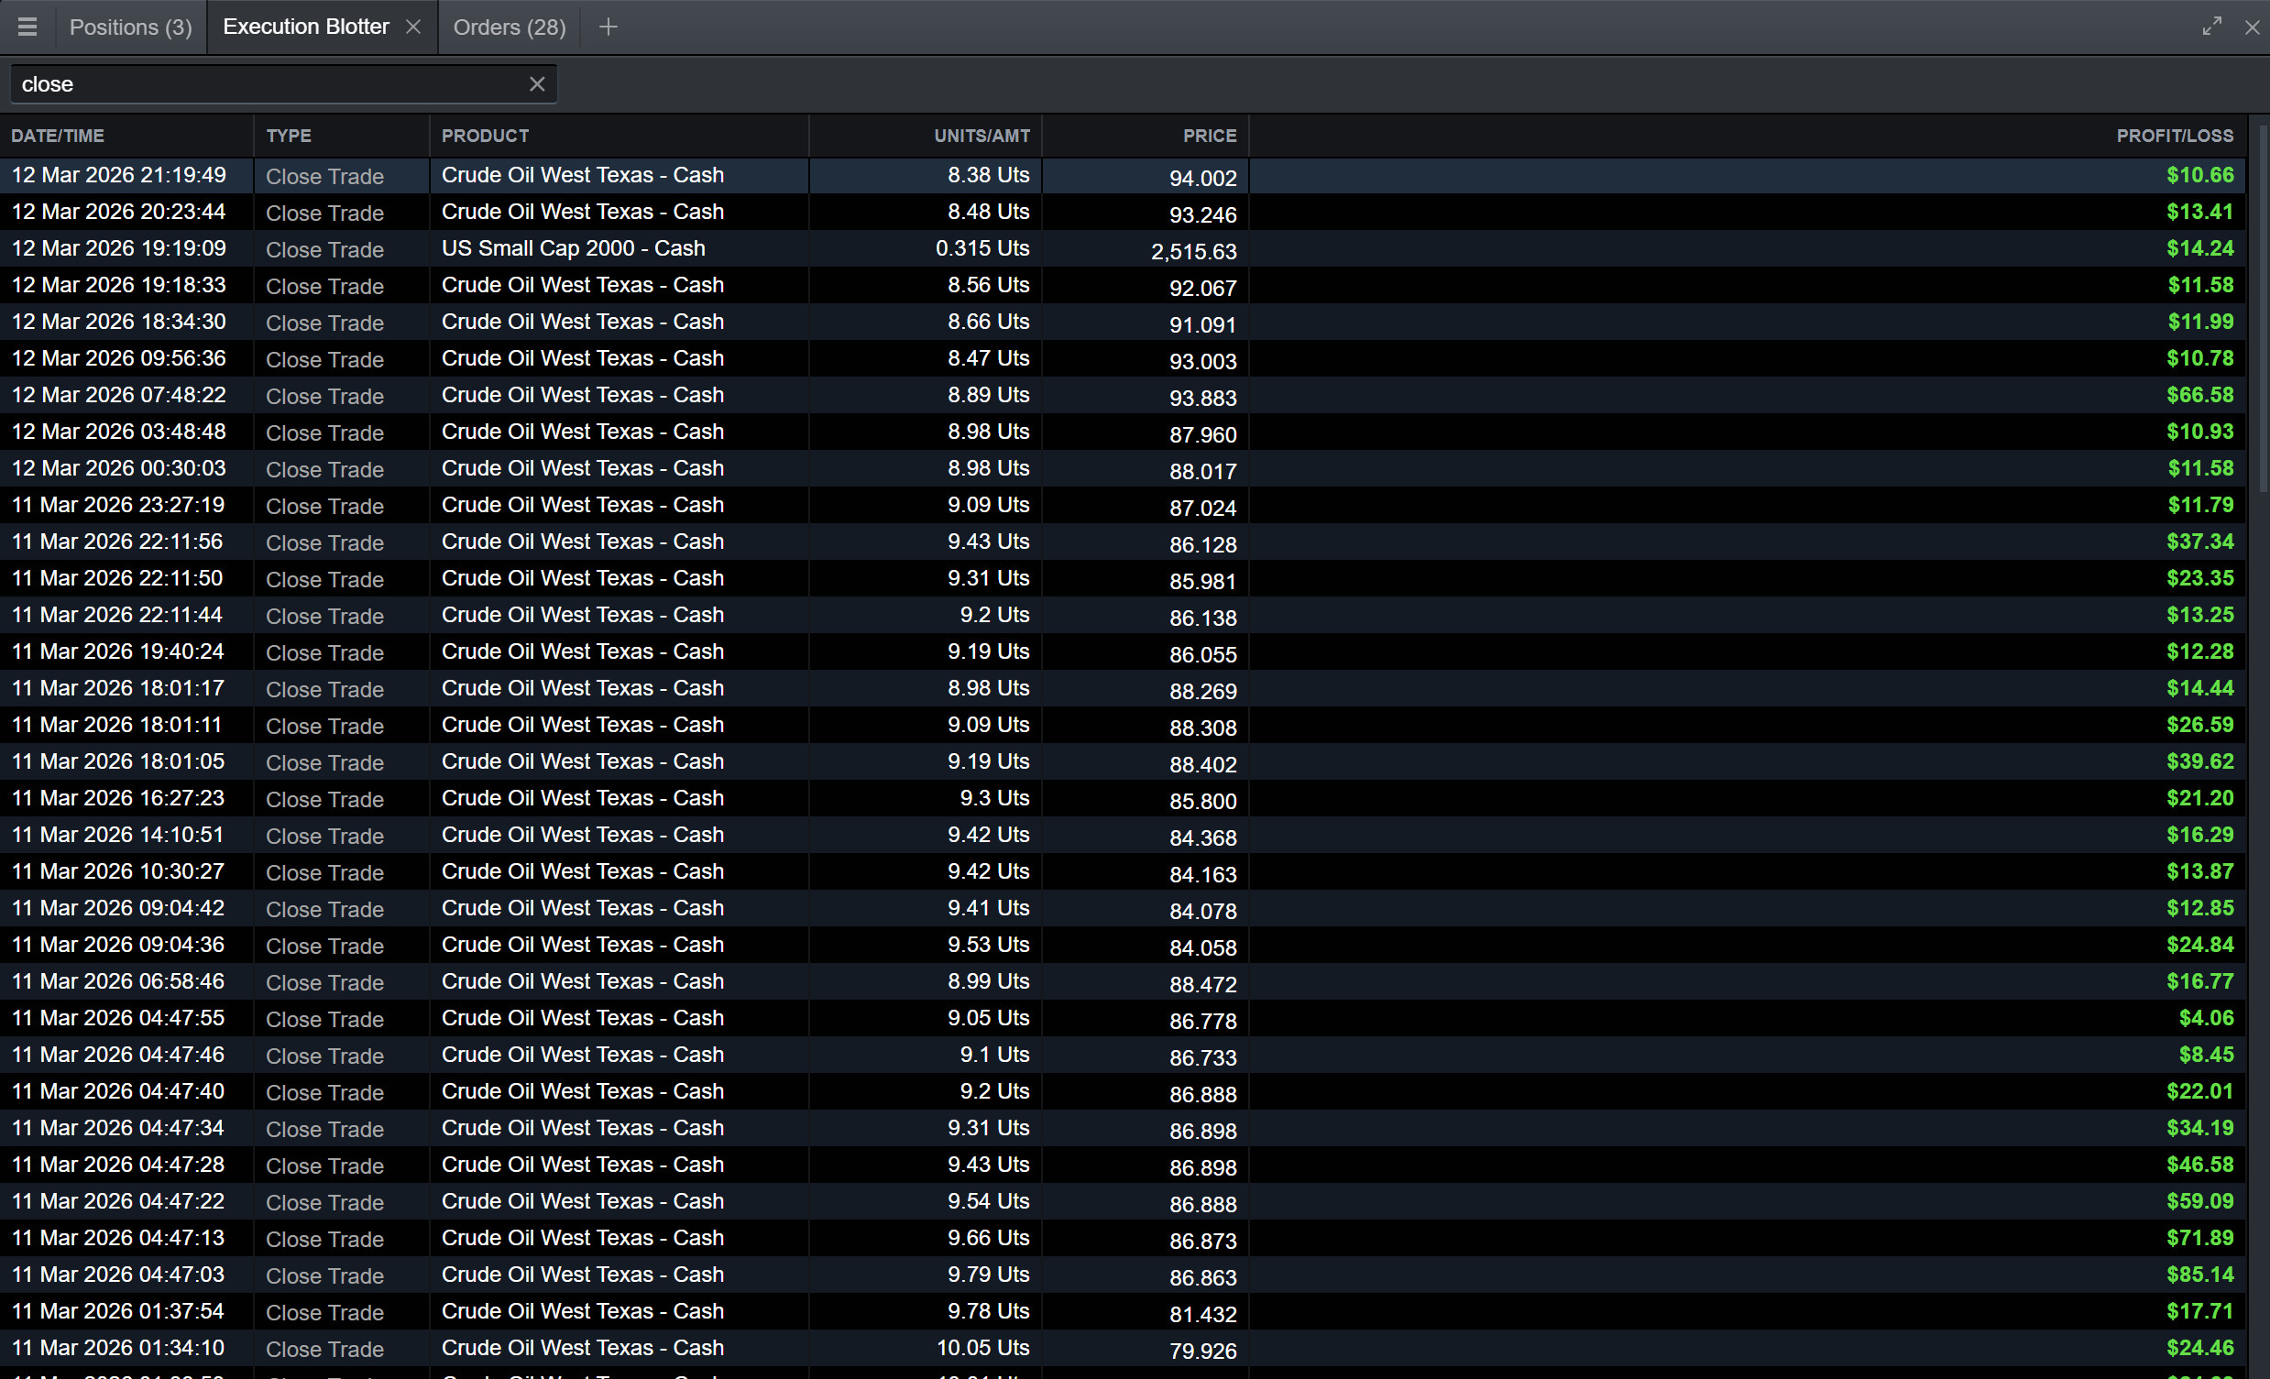Open the hamburger menu icon
The image size is (2270, 1379).
27,27
